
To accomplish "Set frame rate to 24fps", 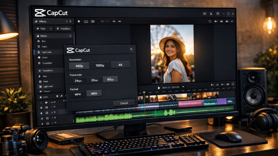I will [x=78, y=81].
